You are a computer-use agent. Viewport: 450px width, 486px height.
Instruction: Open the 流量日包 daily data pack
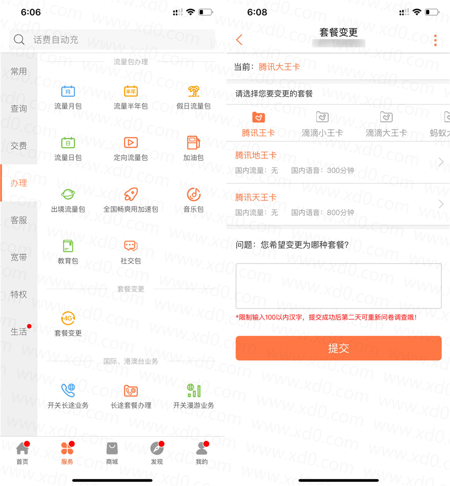pyautogui.click(x=68, y=143)
